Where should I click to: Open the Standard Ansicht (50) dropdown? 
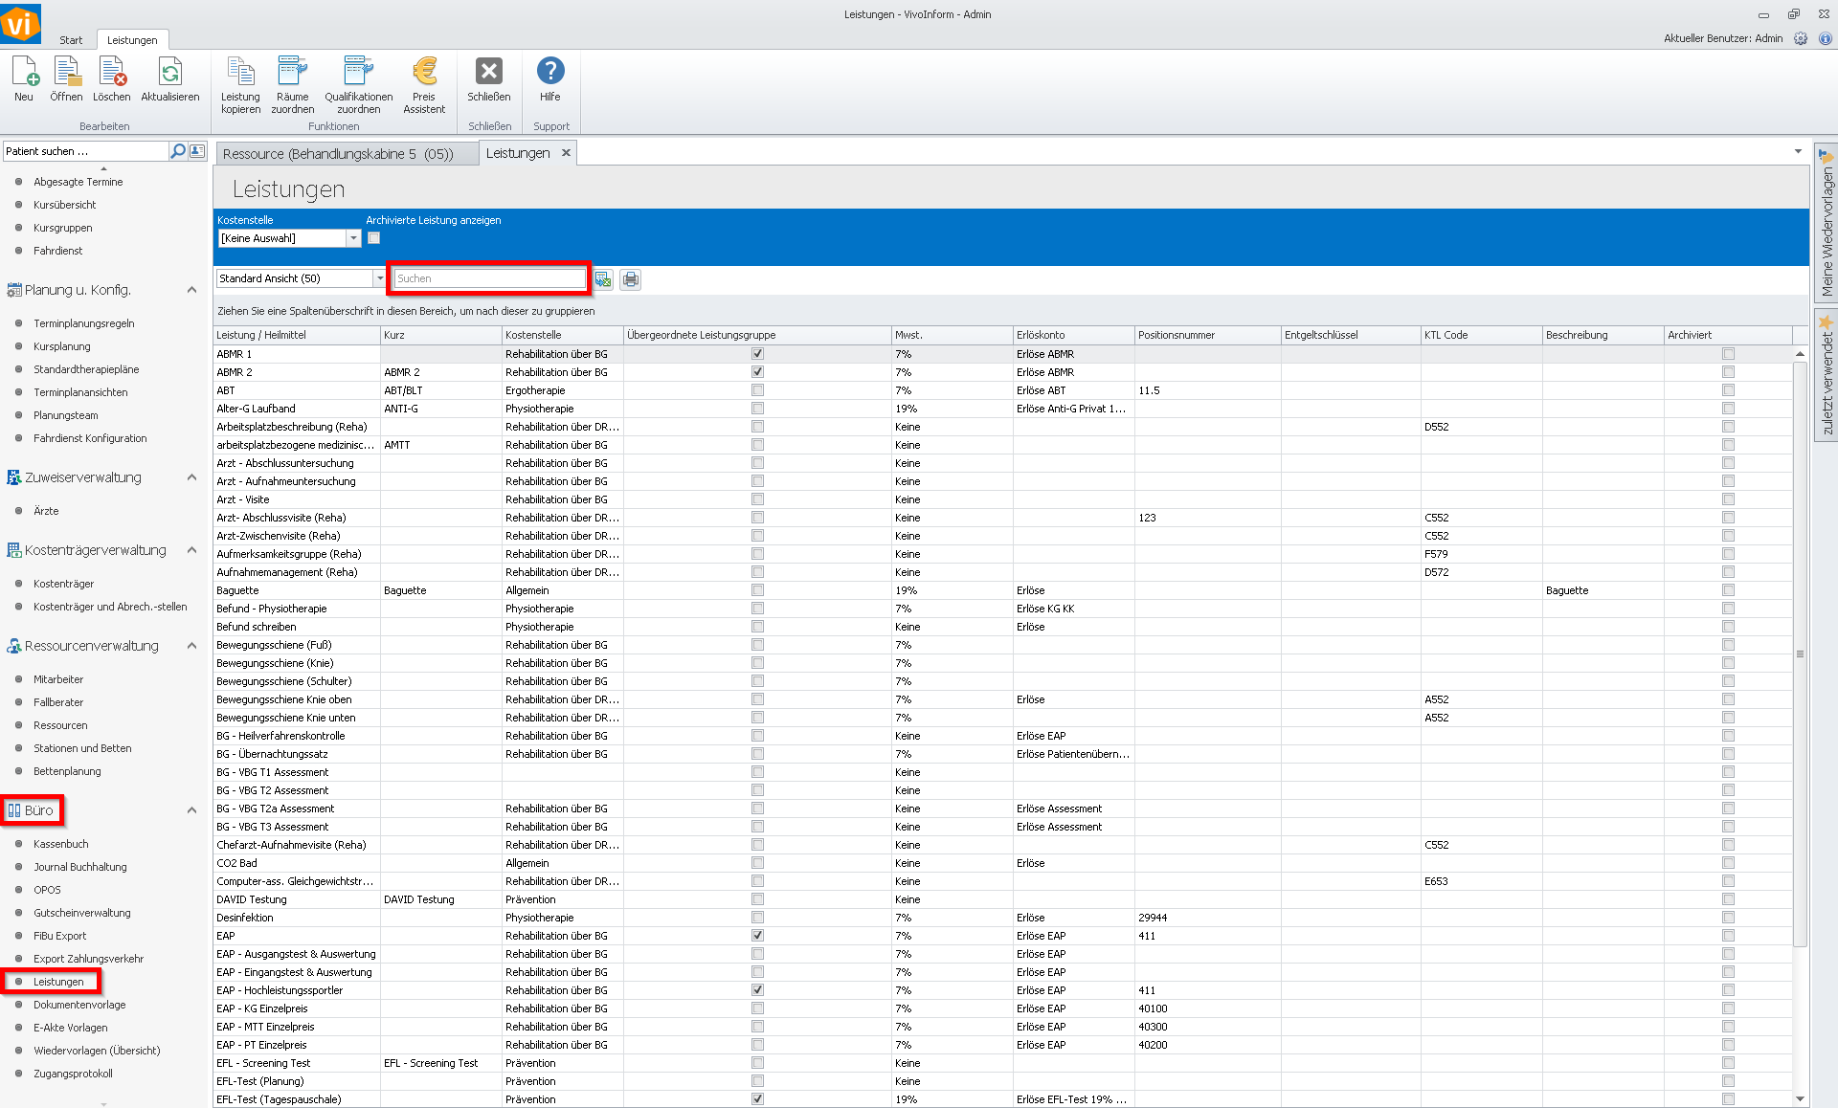point(380,278)
